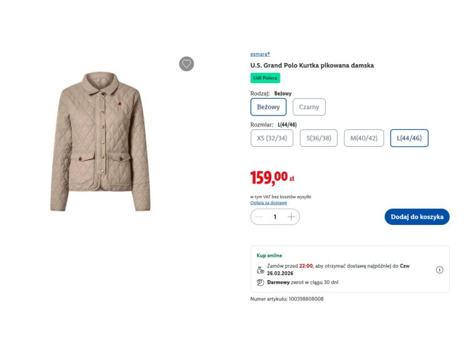Image resolution: width=475 pixels, height=356 pixels.
Task: Open the esmara brand link
Action: [260, 54]
